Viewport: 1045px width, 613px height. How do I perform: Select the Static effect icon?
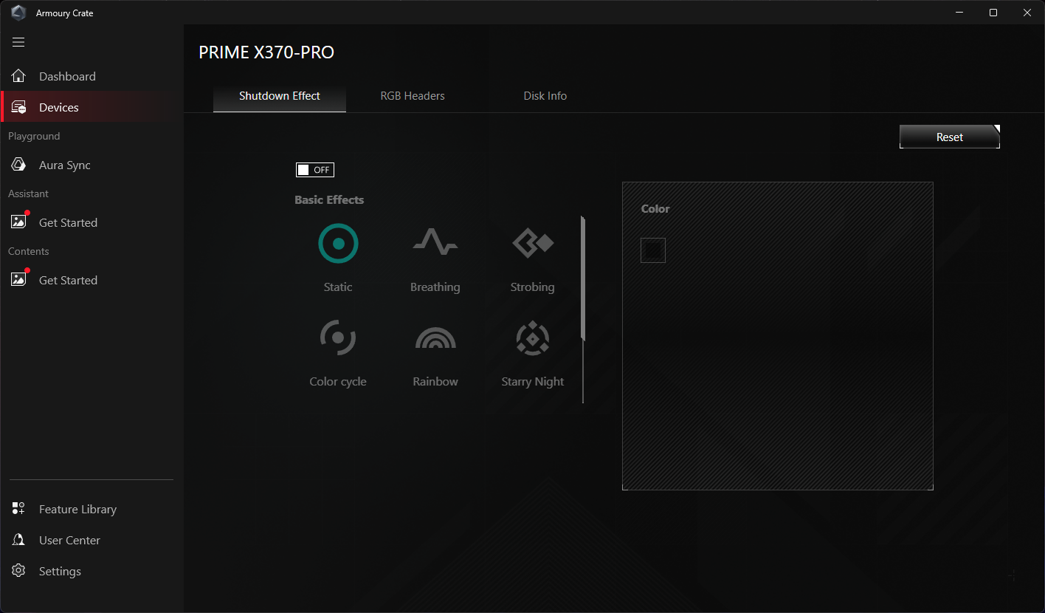point(338,244)
